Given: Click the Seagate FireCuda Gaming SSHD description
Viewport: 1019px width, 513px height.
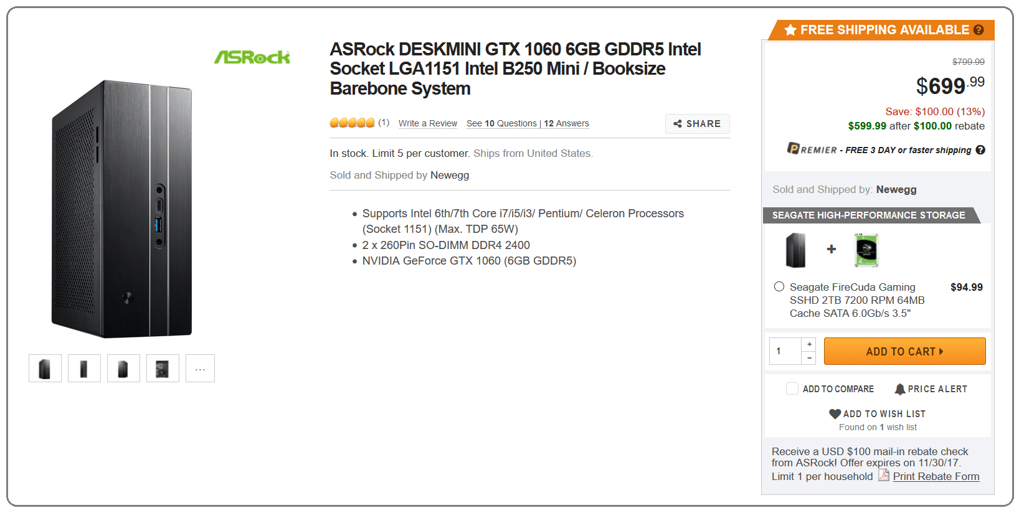Looking at the screenshot, I should [857, 300].
